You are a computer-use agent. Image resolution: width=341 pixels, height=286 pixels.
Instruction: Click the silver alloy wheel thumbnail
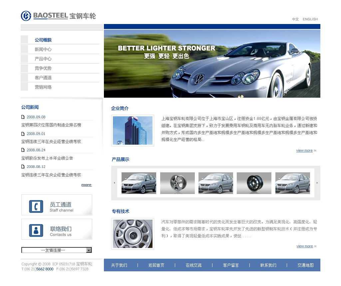[177, 183]
